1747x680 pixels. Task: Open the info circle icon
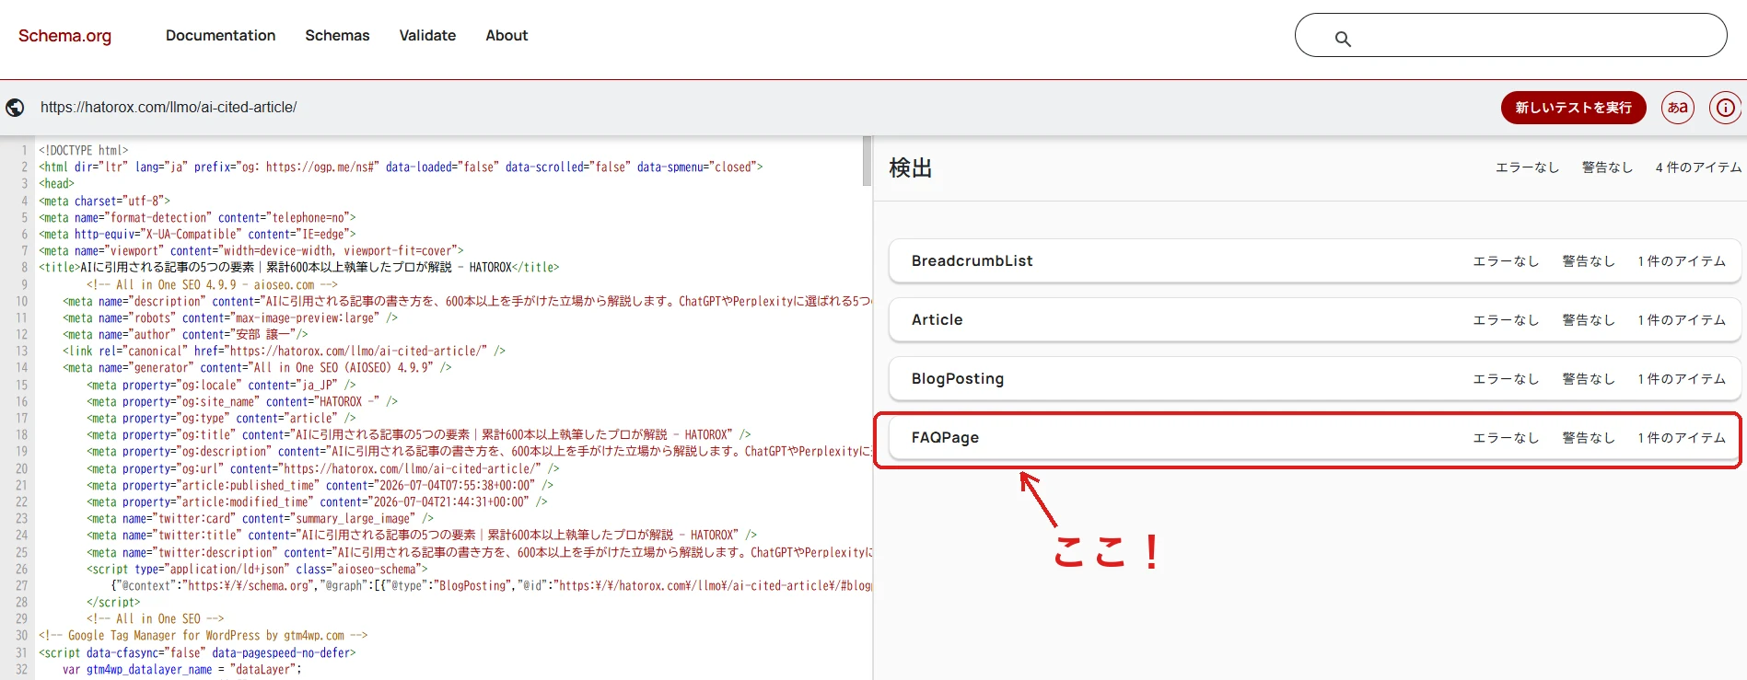1725,108
